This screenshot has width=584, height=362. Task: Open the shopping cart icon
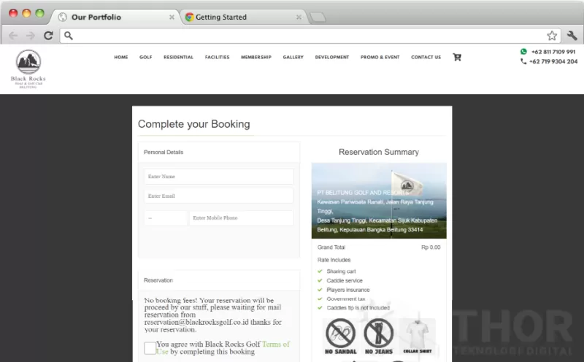[x=457, y=57]
